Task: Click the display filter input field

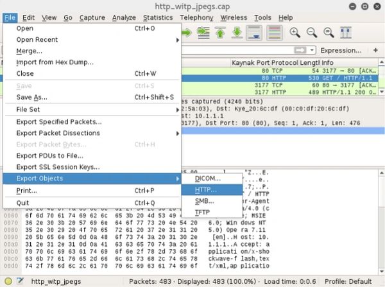Action: click(237, 50)
